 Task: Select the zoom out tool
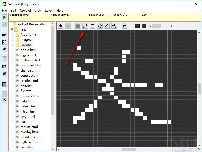pos(114,26)
